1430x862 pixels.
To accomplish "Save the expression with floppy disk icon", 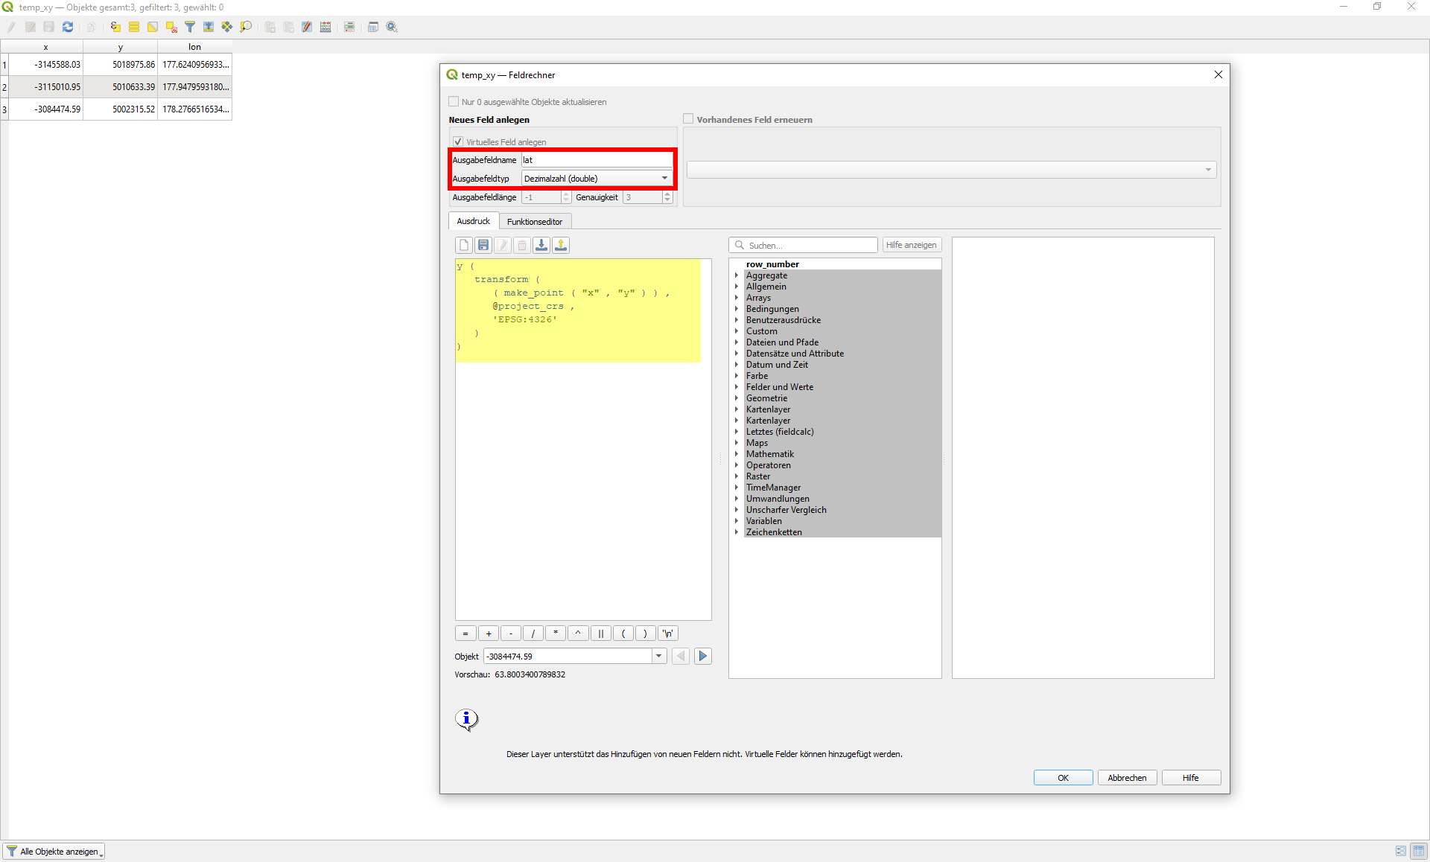I will click(483, 245).
